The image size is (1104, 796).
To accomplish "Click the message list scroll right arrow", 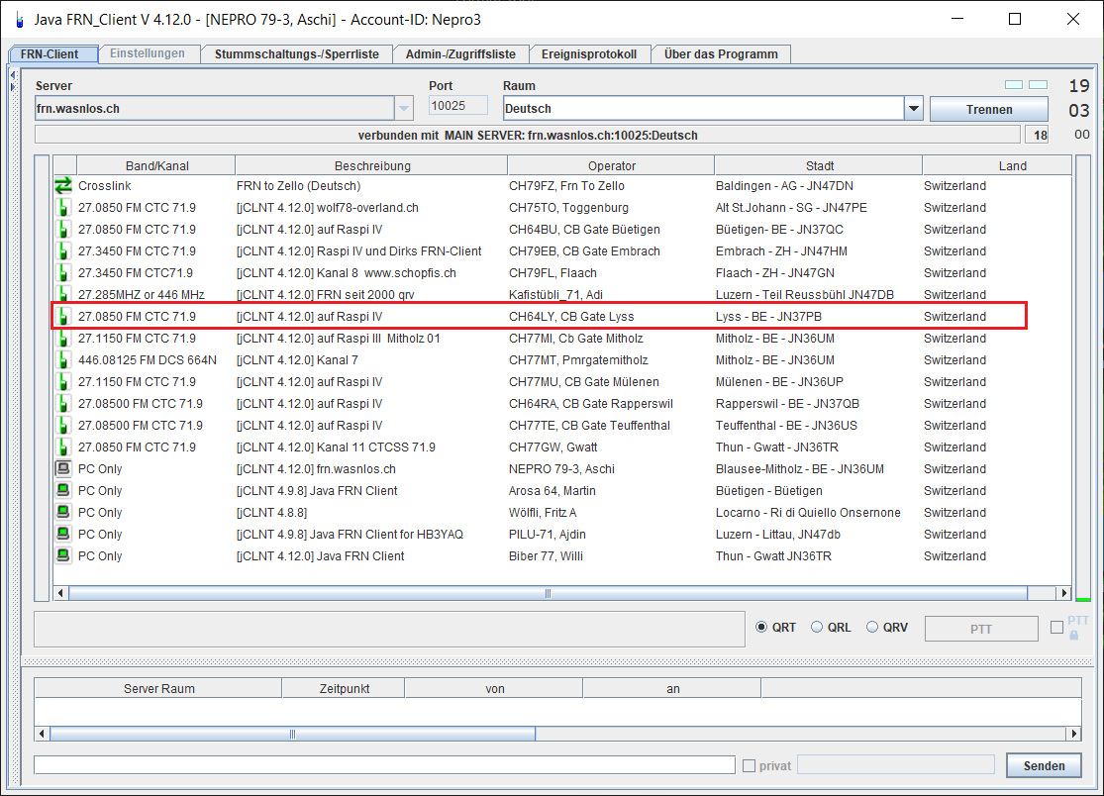I will (1073, 734).
